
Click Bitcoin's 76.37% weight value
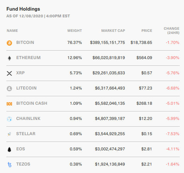(75, 42)
